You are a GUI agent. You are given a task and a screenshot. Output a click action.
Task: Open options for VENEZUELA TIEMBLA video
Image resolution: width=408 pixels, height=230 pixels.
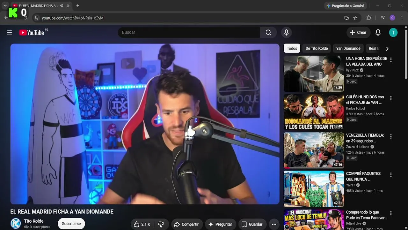click(x=391, y=136)
